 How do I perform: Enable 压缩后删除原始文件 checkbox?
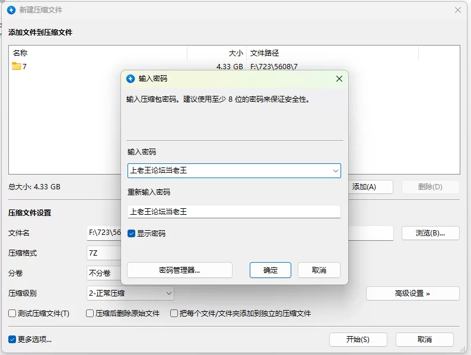(x=90, y=314)
